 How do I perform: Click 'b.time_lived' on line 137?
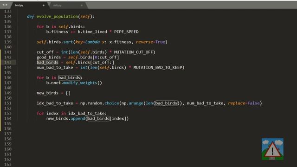92,32
